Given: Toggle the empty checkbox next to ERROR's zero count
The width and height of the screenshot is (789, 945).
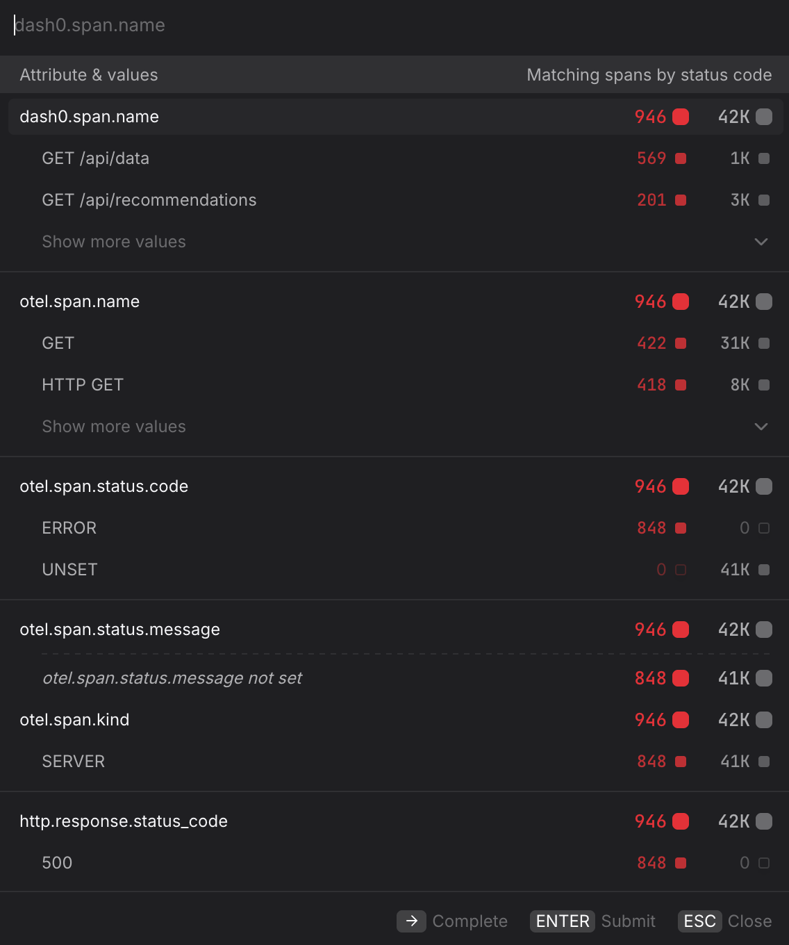Looking at the screenshot, I should (x=763, y=528).
